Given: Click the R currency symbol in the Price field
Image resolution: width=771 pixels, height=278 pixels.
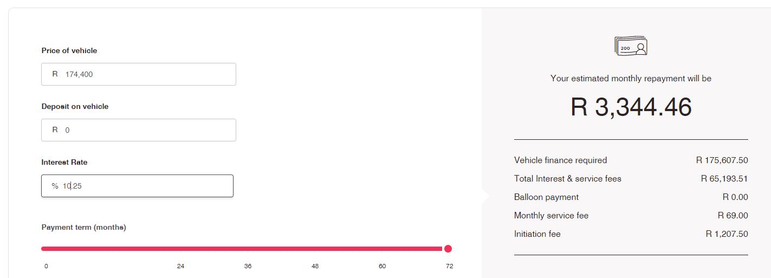Looking at the screenshot, I should tap(55, 74).
